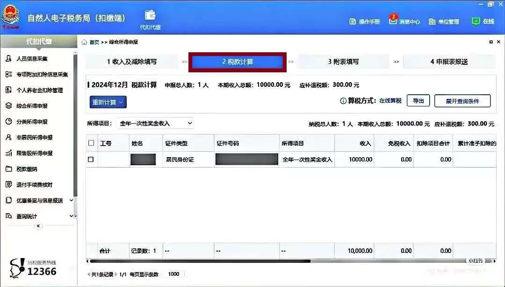Click the 导出 export button
The image size is (505, 287).
coord(418,100)
